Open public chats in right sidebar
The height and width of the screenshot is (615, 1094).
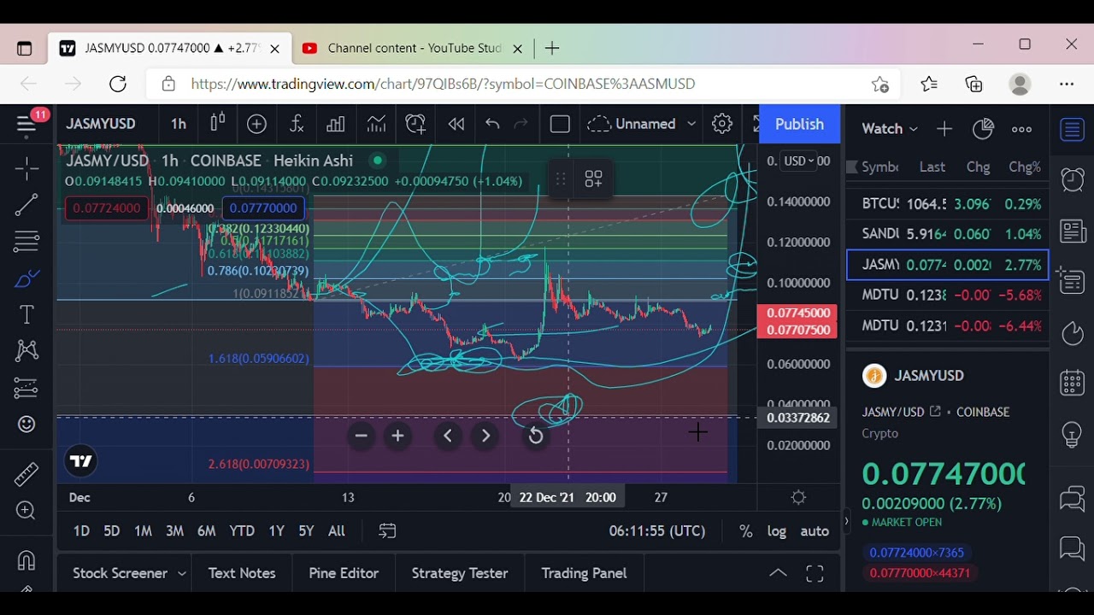[x=1072, y=498]
